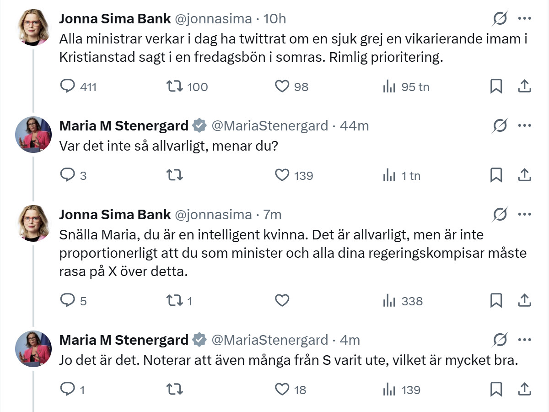Share Jonna's first tweet about Kristianstad
This screenshot has width=549, height=412.
coord(524,86)
